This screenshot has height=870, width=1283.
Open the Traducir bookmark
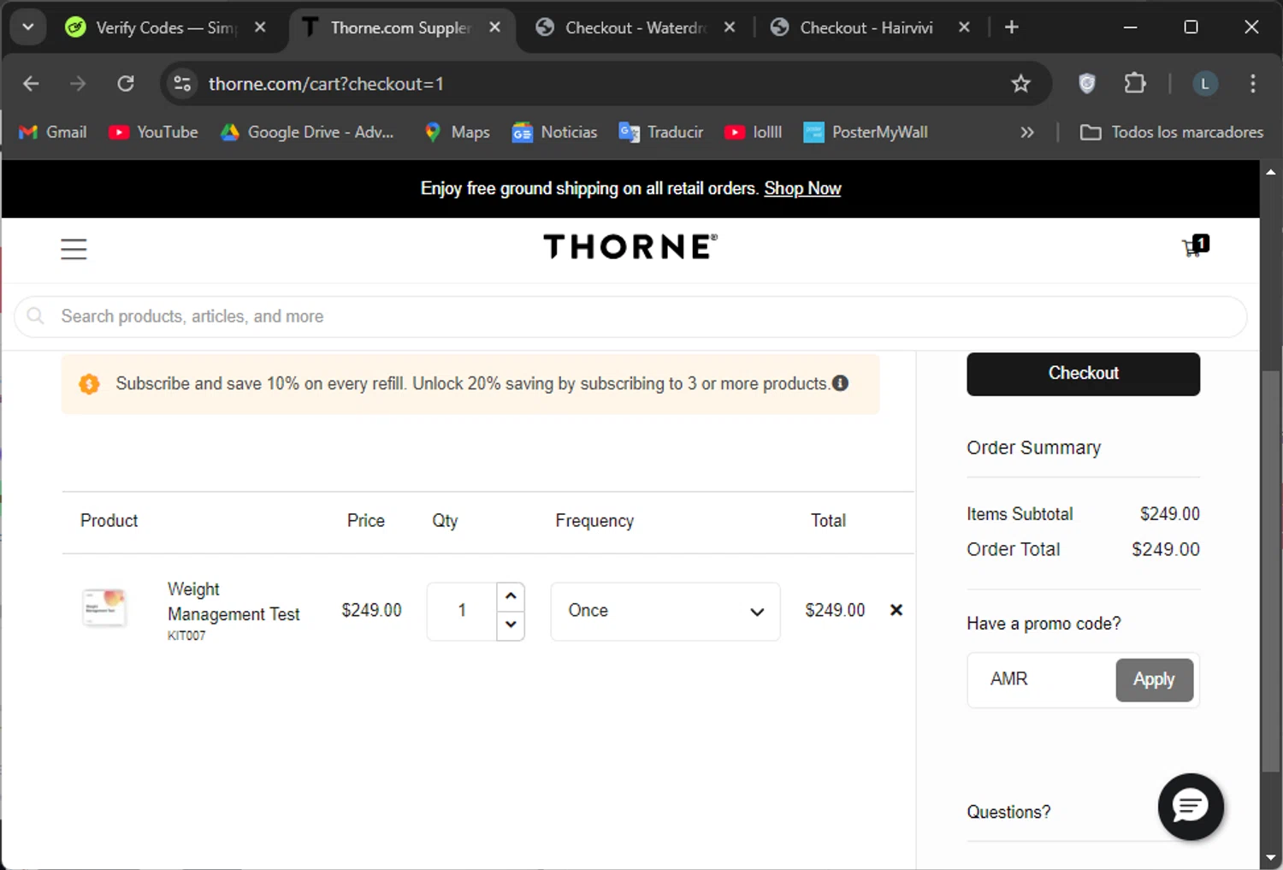(661, 132)
